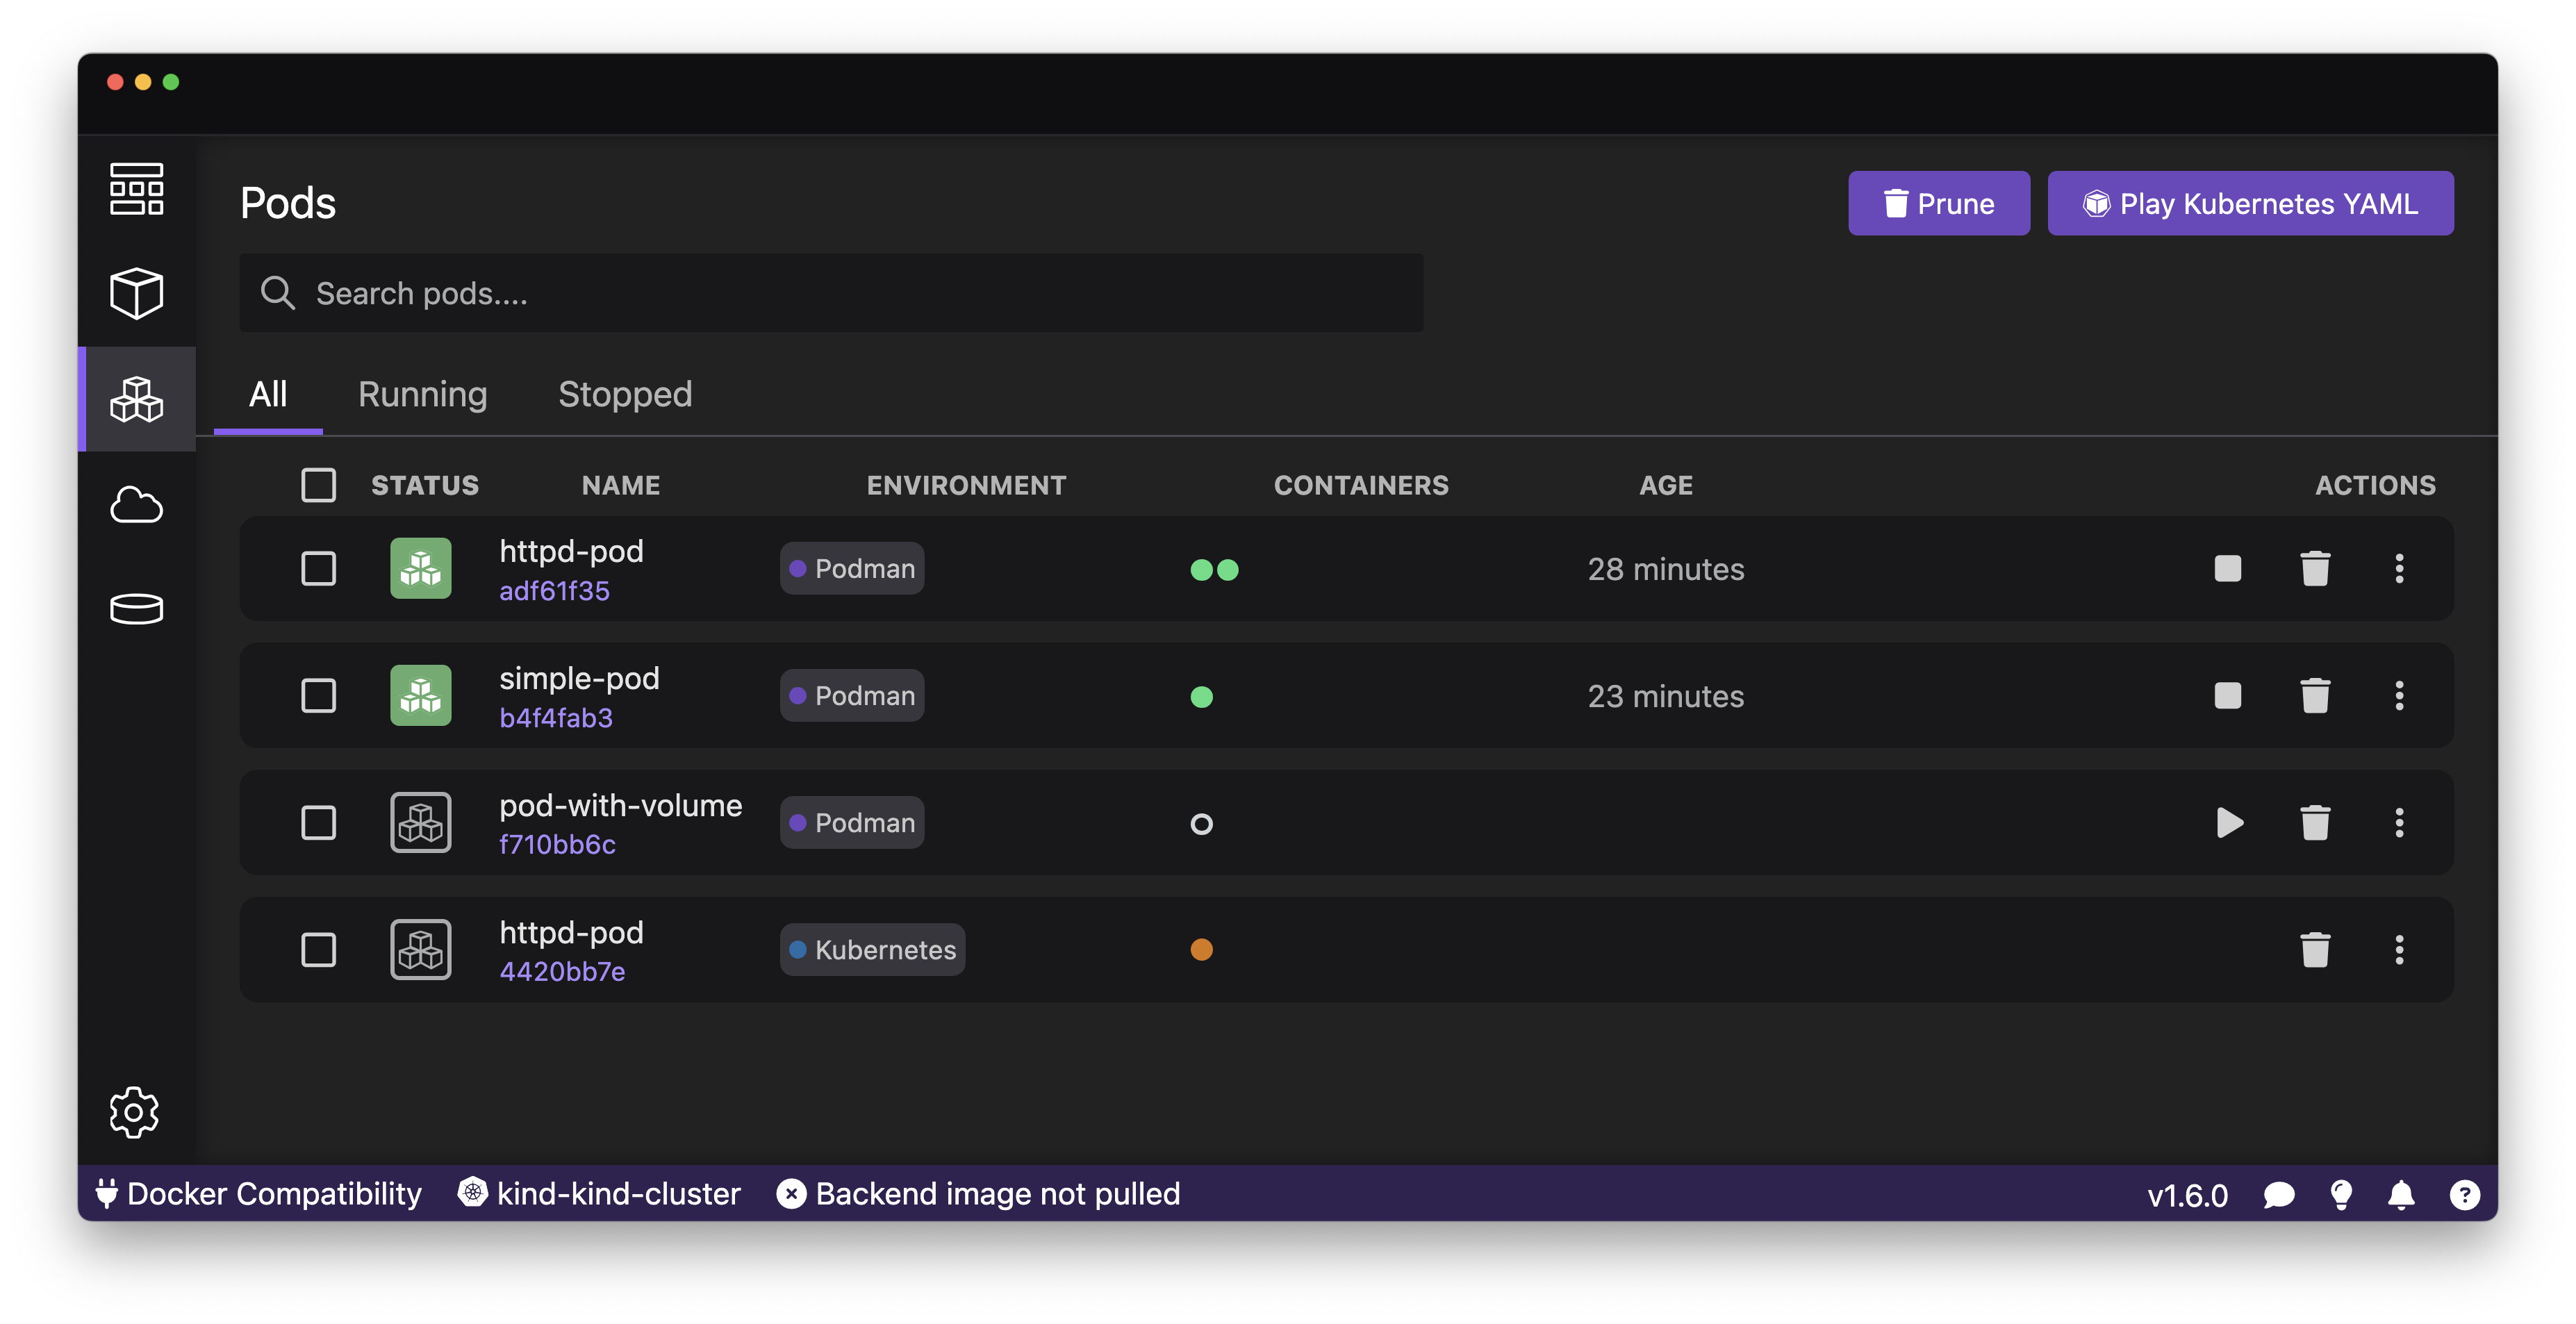Check the select-all pods checkbox
This screenshot has width=2576, height=1324.
319,485
